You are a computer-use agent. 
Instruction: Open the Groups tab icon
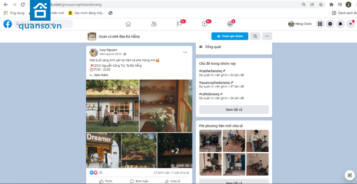click(x=230, y=24)
